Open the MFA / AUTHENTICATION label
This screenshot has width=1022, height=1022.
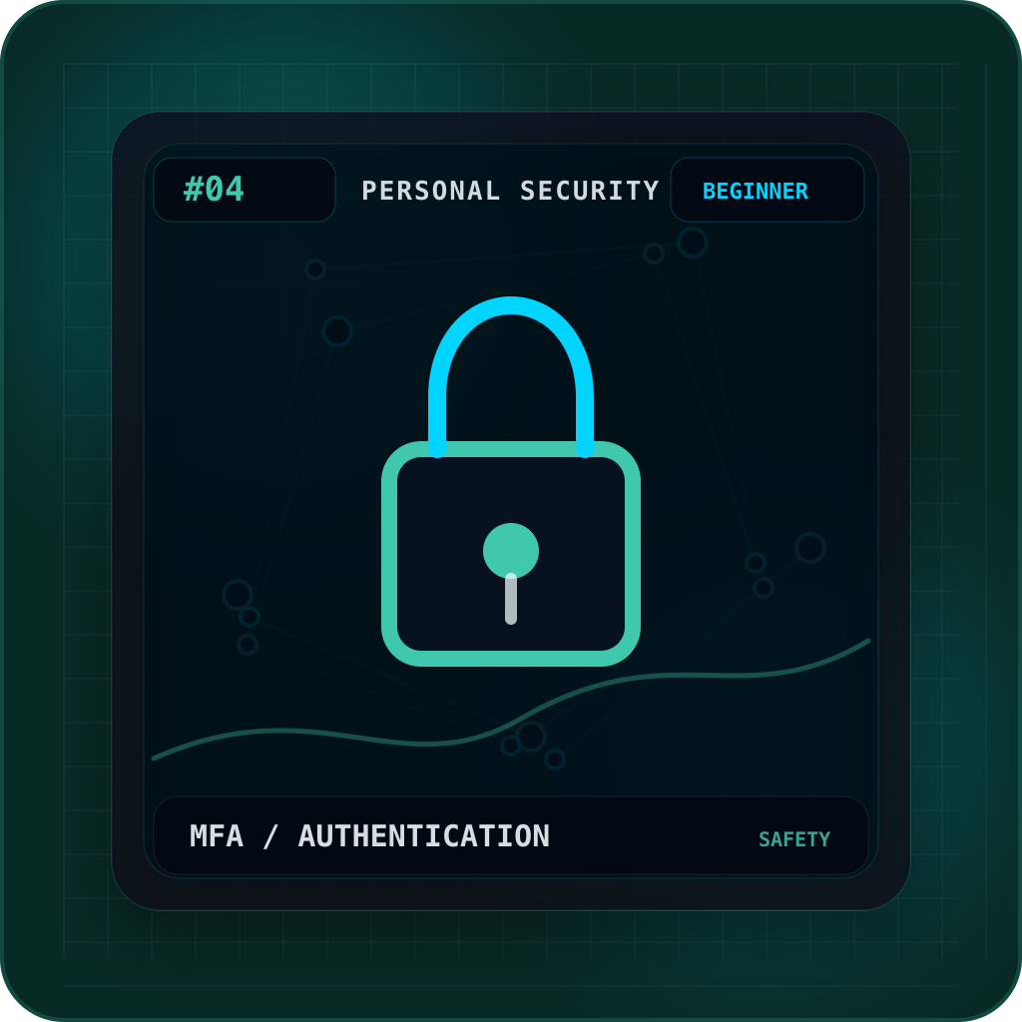pos(369,836)
